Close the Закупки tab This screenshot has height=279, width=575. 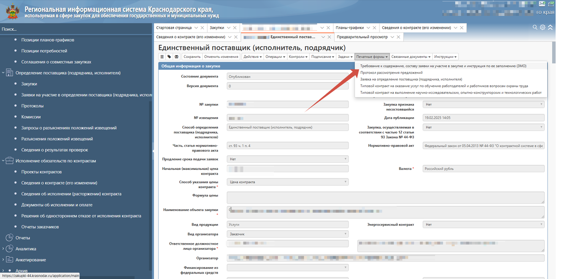pos(235,28)
